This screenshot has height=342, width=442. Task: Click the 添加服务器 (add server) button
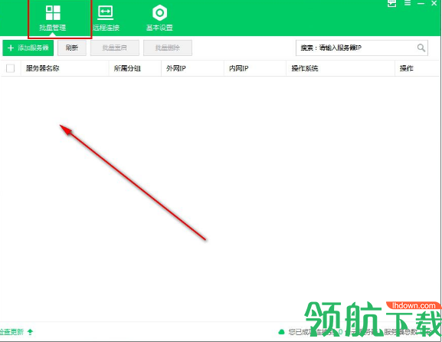tap(28, 48)
